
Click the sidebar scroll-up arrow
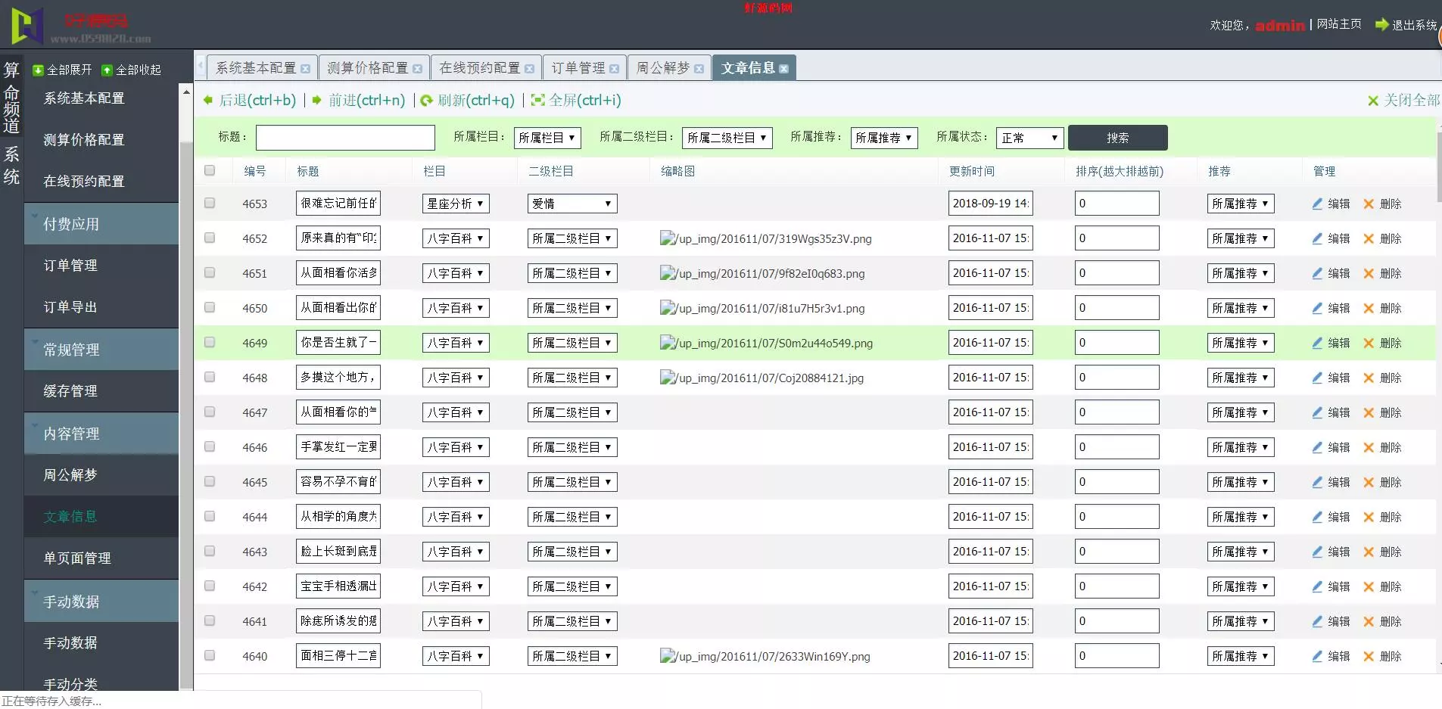tap(186, 92)
